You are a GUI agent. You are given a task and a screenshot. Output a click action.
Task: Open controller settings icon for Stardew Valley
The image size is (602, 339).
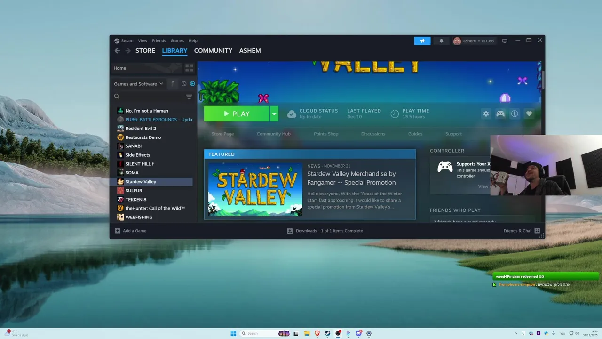pos(500,113)
